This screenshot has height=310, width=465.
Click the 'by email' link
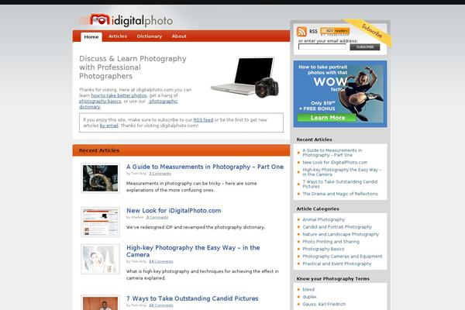108,126
